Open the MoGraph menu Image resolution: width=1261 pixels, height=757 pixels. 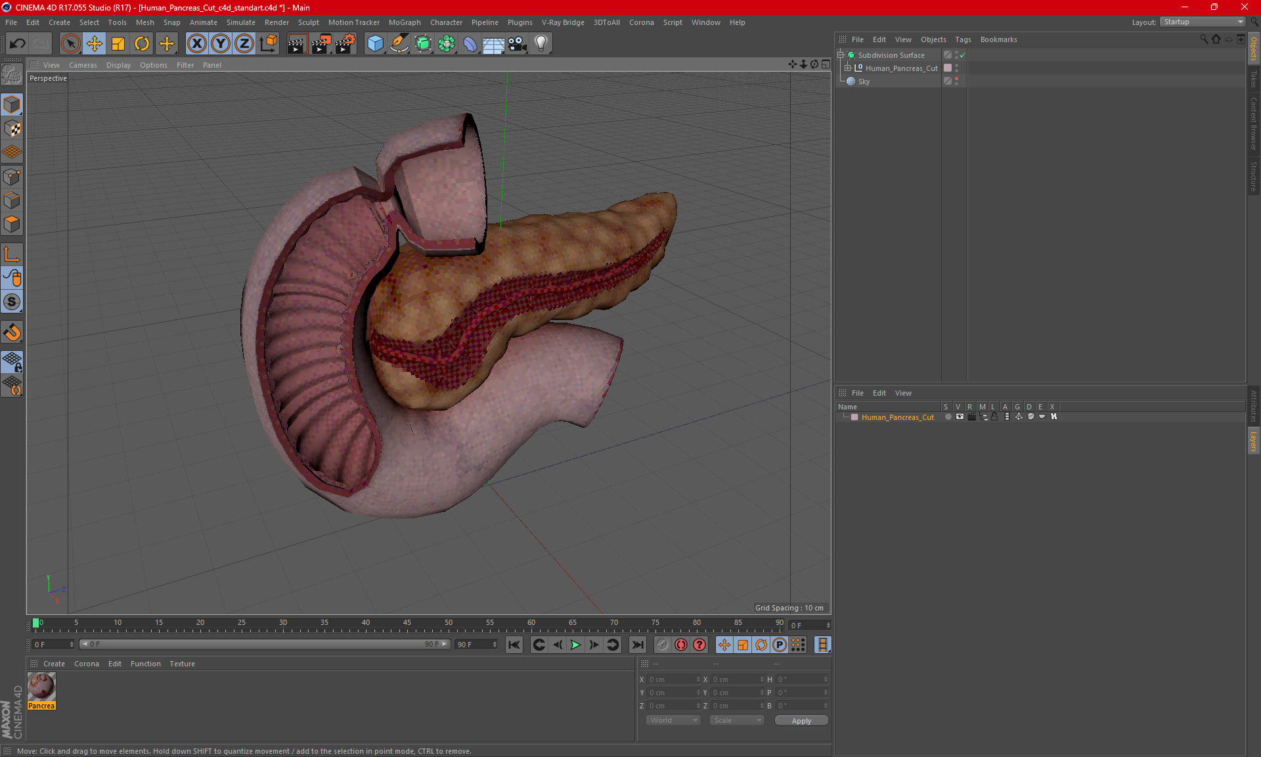(405, 22)
